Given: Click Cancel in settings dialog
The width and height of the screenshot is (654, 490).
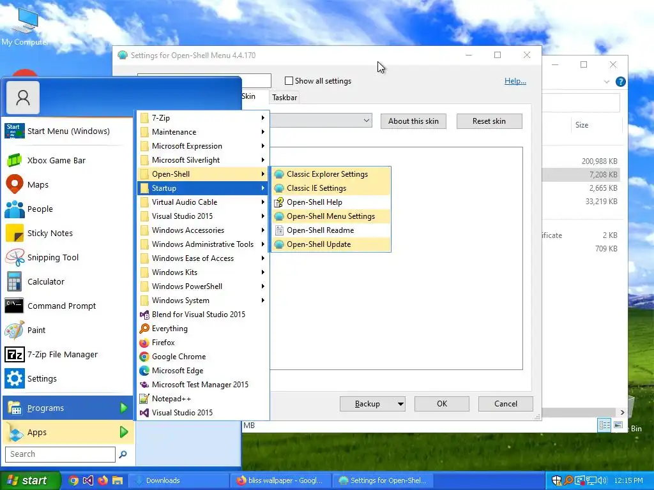Looking at the screenshot, I should pos(506,404).
